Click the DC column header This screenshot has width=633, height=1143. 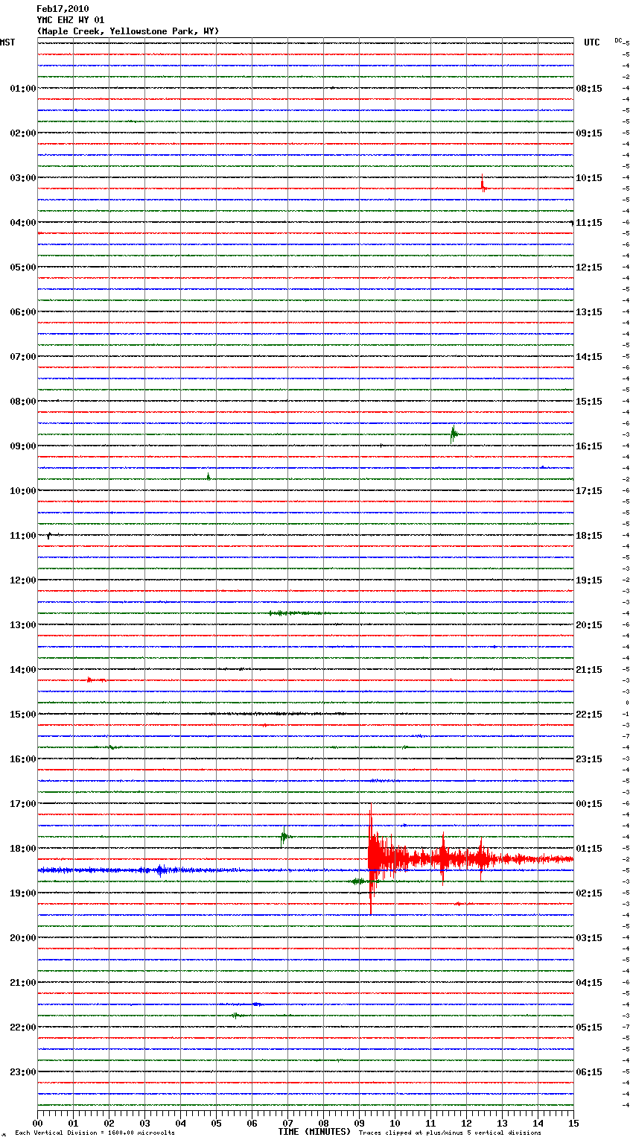(618, 40)
